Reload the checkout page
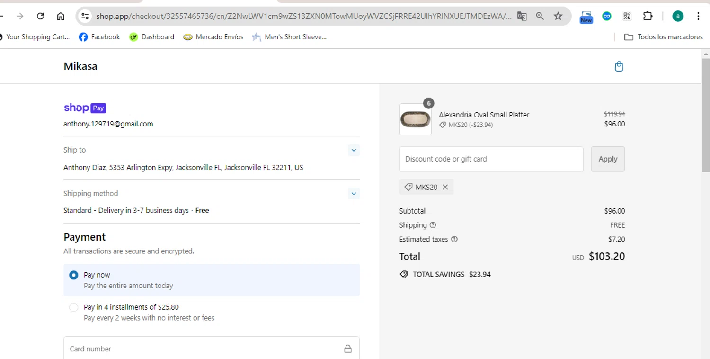 [41, 16]
